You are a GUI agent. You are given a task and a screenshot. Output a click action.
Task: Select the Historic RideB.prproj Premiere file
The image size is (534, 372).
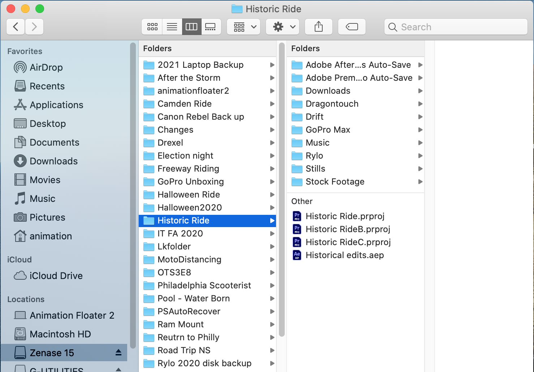tap(348, 229)
